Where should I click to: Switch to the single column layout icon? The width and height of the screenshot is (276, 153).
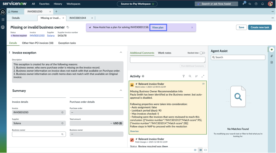click(195, 150)
